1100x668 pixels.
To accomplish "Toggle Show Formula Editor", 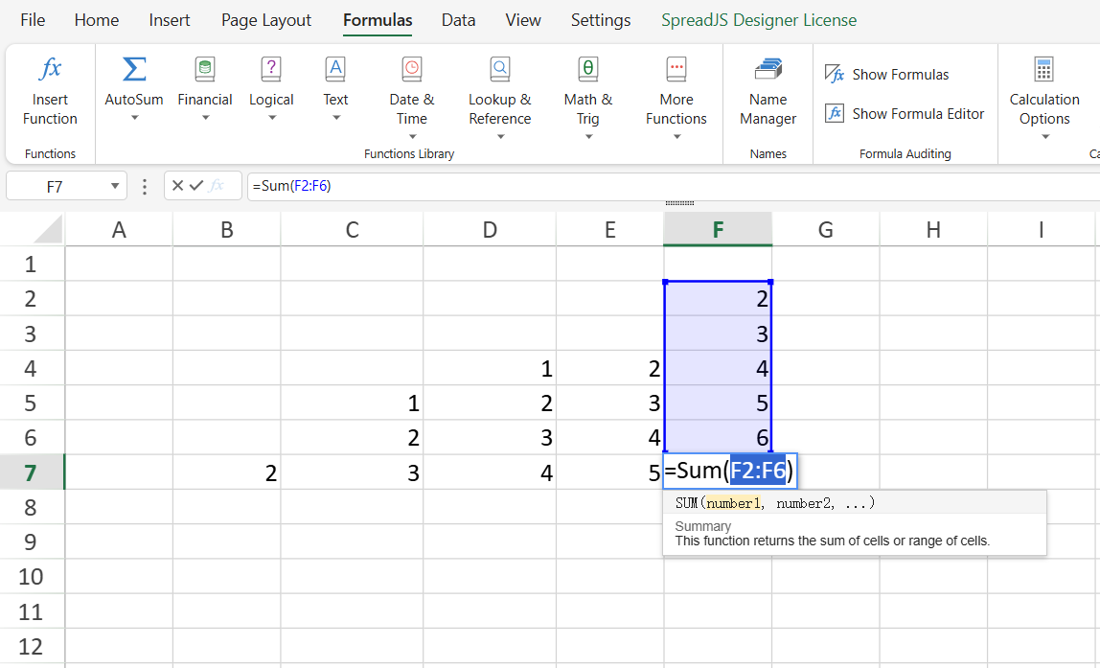I will 905,114.
